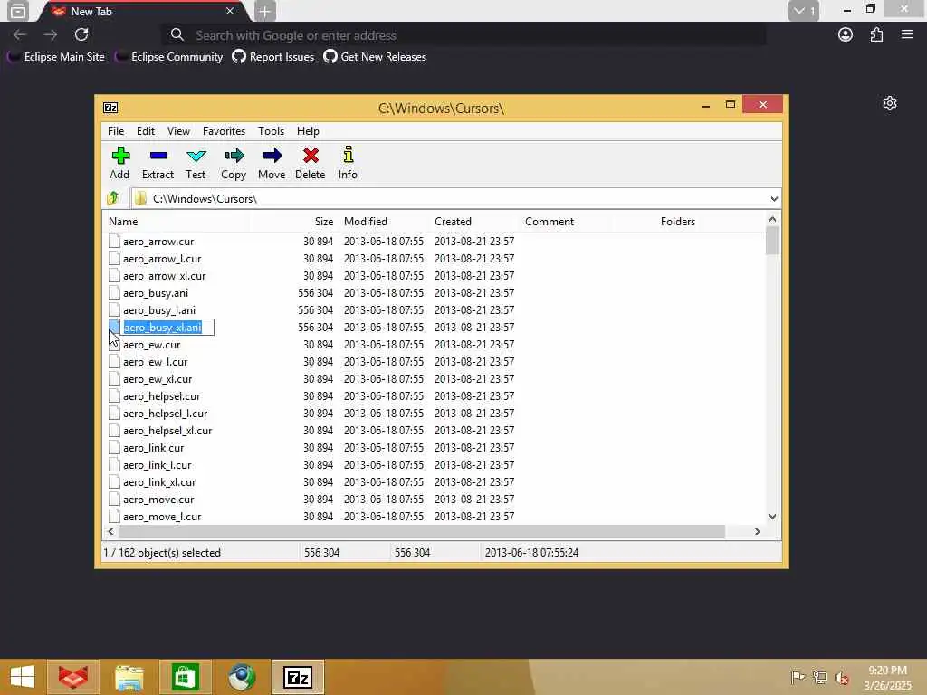927x695 pixels.
Task: Click horizontal scrollbar left arrow
Action: tap(110, 531)
